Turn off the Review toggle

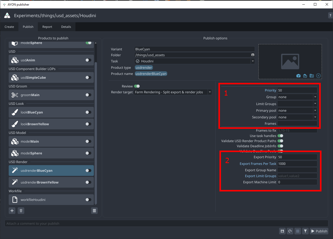pos(137,86)
